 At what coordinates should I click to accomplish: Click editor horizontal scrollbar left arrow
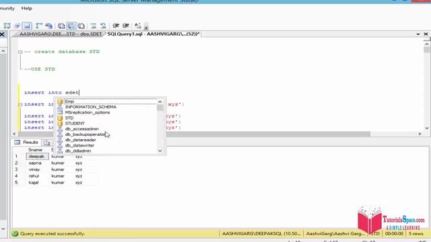click(x=15, y=134)
